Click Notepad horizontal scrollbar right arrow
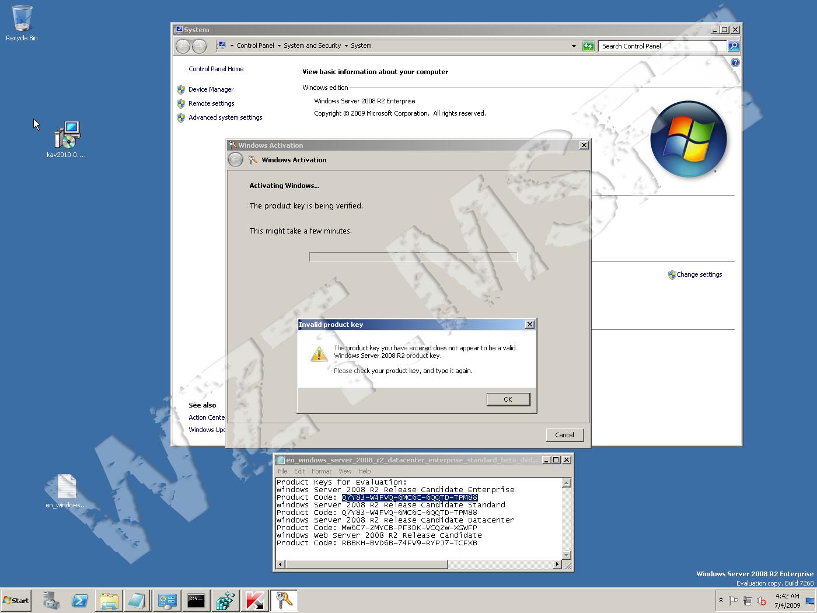Screen dimensions: 817x613 click(557, 565)
